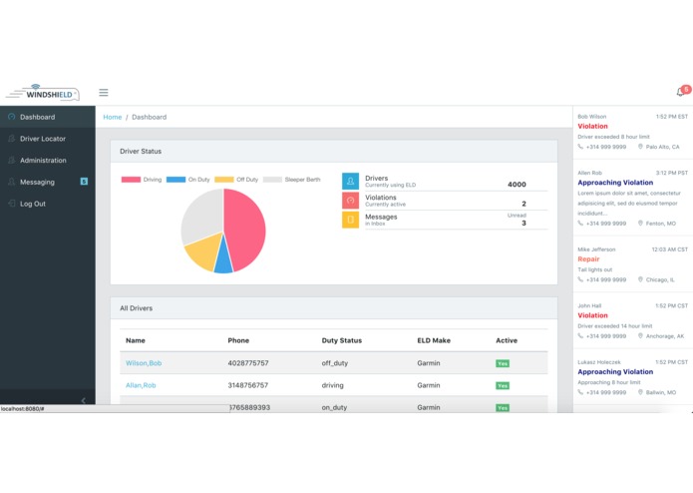Viewport: 693px width, 493px height.
Task: Click the off_duty status cell
Action: pyautogui.click(x=335, y=363)
